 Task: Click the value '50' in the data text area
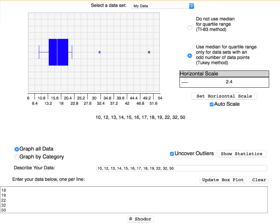pos(4,210)
